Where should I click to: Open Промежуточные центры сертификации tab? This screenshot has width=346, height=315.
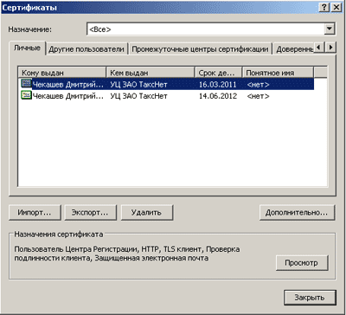[x=200, y=49]
